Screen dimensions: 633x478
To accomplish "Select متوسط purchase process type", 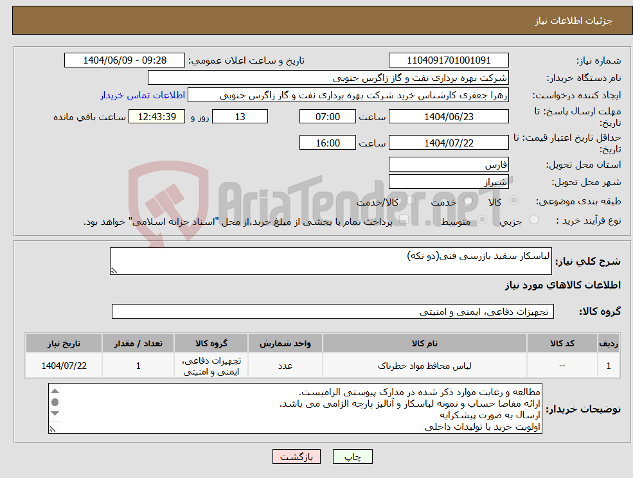I will pos(481,218).
